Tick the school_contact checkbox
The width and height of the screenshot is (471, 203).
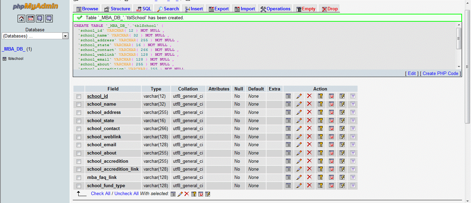(79, 129)
